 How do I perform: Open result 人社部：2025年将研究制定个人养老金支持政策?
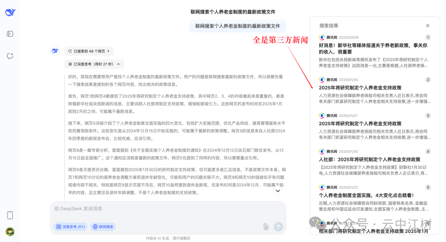370,160
